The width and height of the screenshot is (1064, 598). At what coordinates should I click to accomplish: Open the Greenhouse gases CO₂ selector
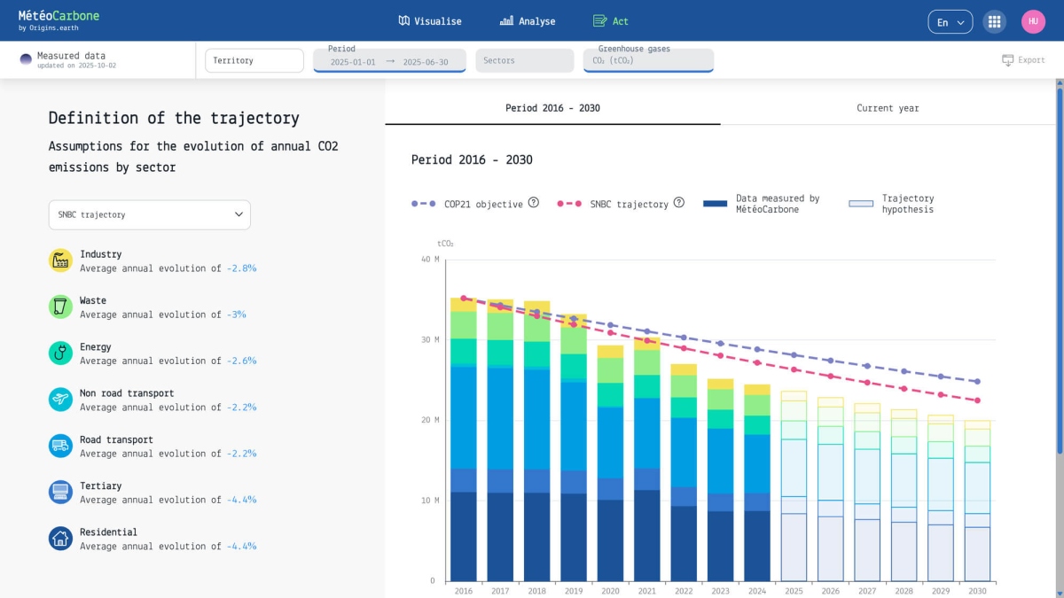point(648,60)
